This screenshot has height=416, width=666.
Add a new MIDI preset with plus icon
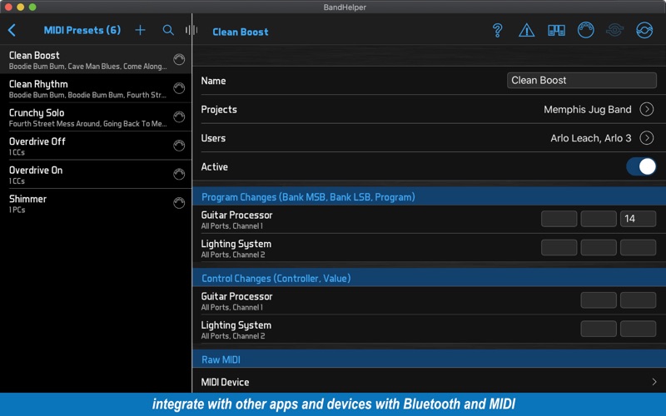click(140, 30)
